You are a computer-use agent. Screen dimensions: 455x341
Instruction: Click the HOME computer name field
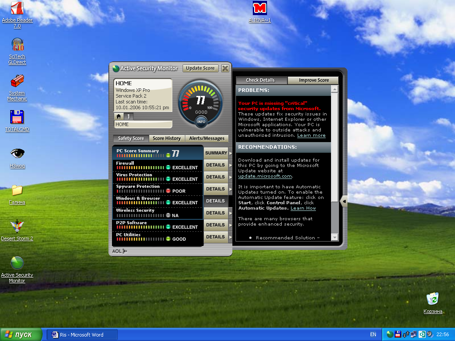143,124
